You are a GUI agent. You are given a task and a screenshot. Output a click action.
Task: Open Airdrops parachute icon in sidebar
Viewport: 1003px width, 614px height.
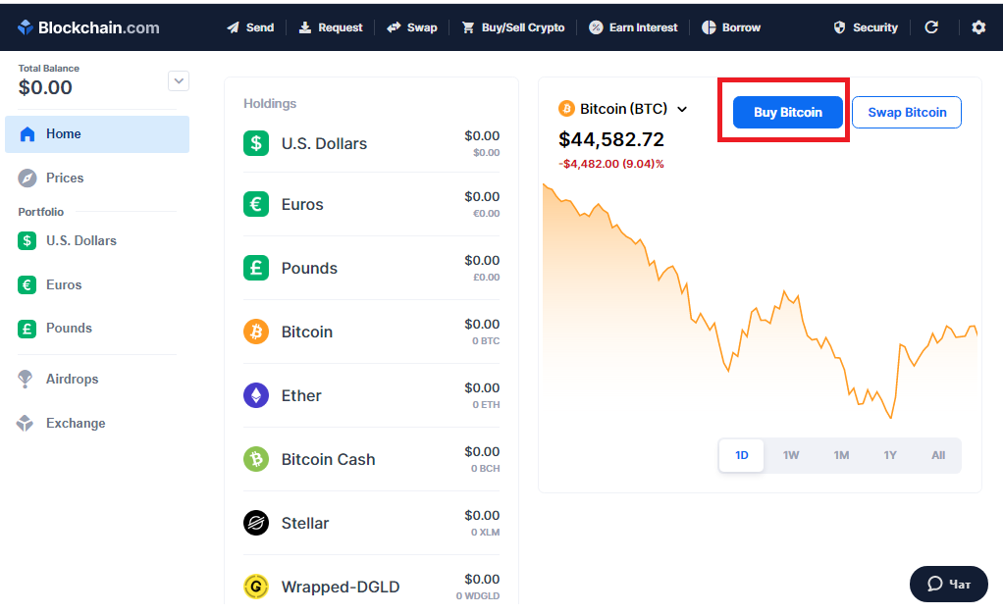pyautogui.click(x=25, y=379)
